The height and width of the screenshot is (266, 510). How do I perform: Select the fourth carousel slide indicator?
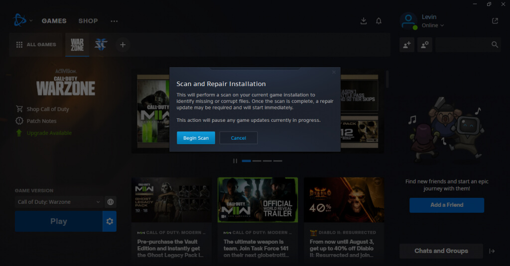277,161
